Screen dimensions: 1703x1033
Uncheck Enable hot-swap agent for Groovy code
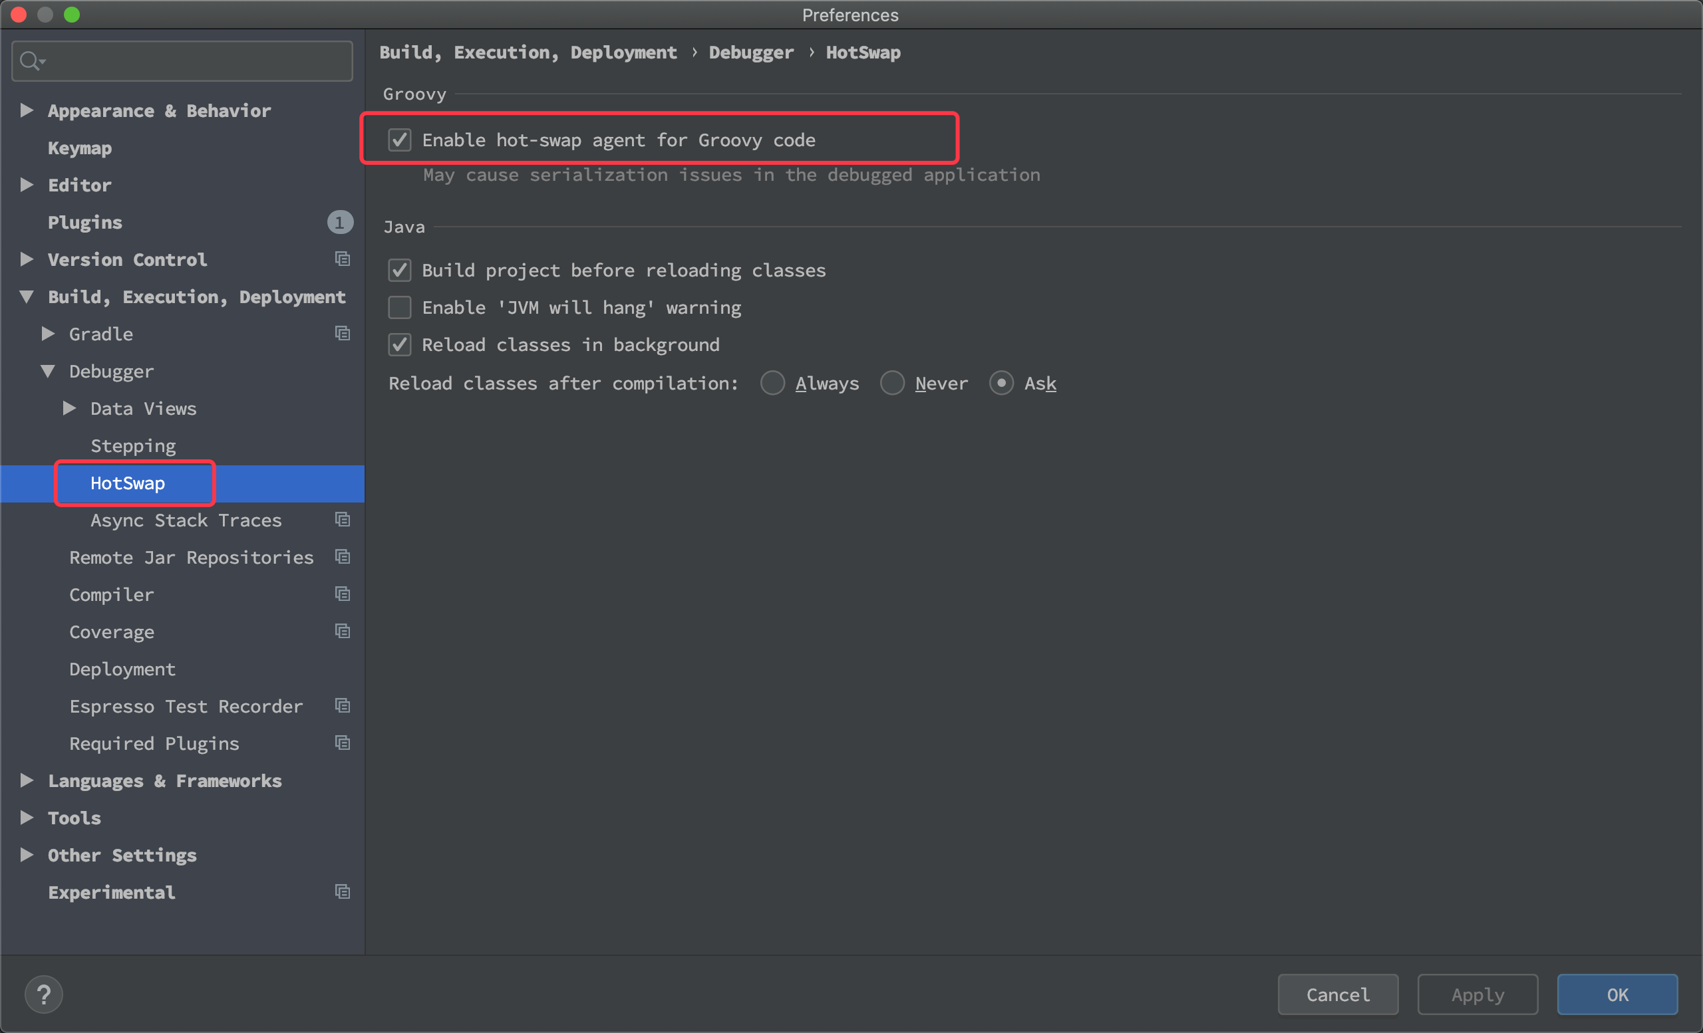point(400,140)
